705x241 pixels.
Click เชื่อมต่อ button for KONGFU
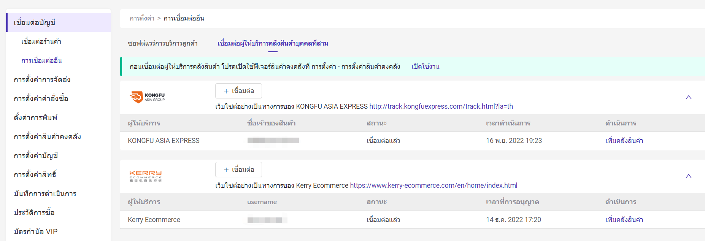tap(238, 91)
